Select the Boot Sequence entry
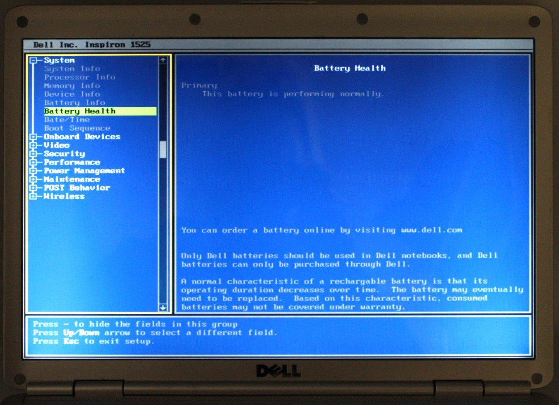The height and width of the screenshot is (405, 559). (77, 128)
